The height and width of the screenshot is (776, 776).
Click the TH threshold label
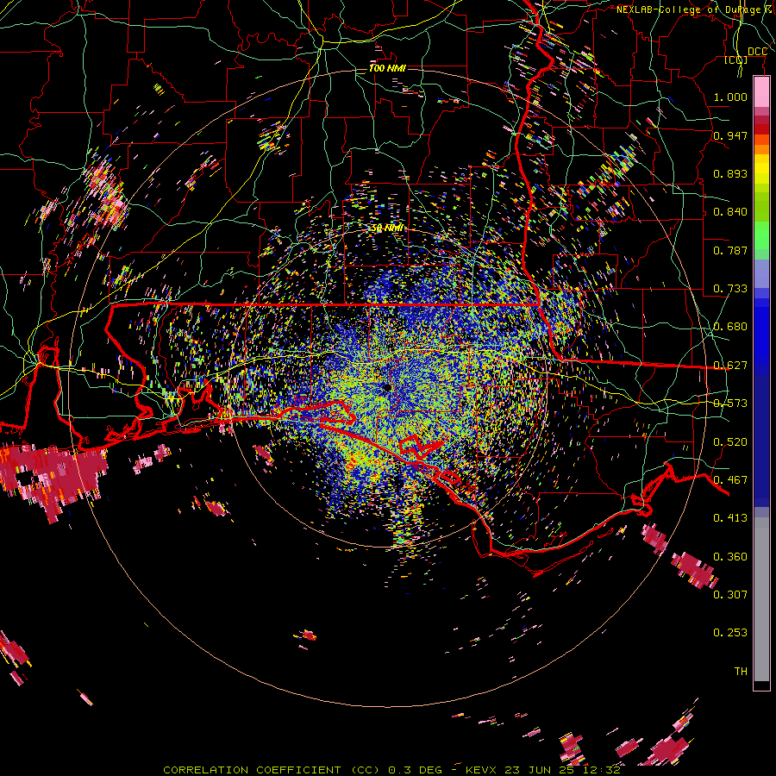pos(741,672)
